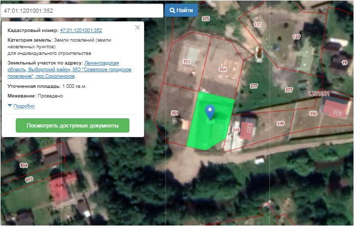Close the cadastral info popup

point(137,27)
